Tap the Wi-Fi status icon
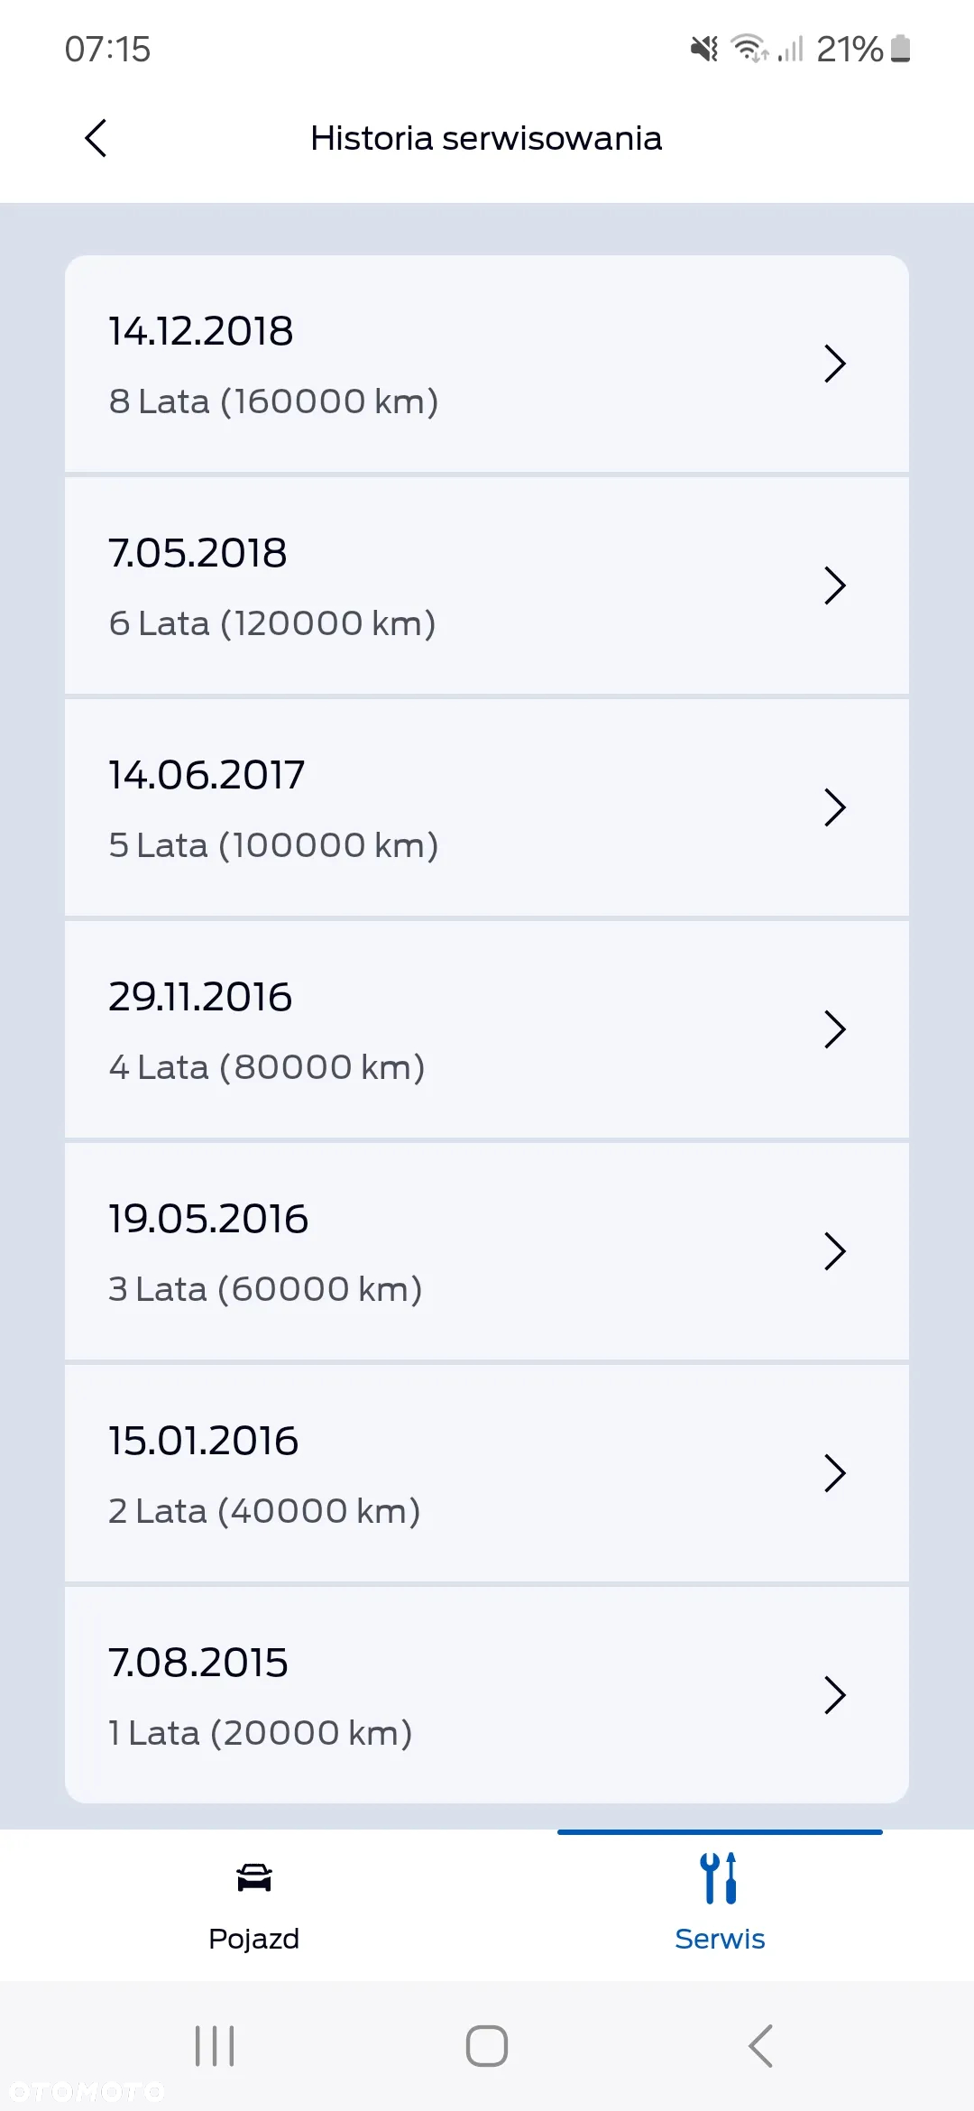 tap(749, 49)
